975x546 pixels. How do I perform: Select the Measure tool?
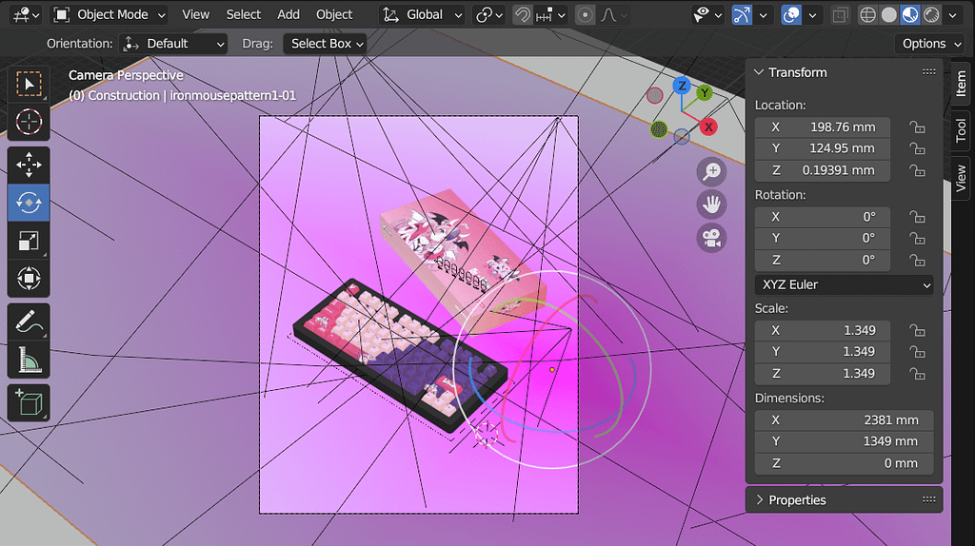[x=29, y=360]
